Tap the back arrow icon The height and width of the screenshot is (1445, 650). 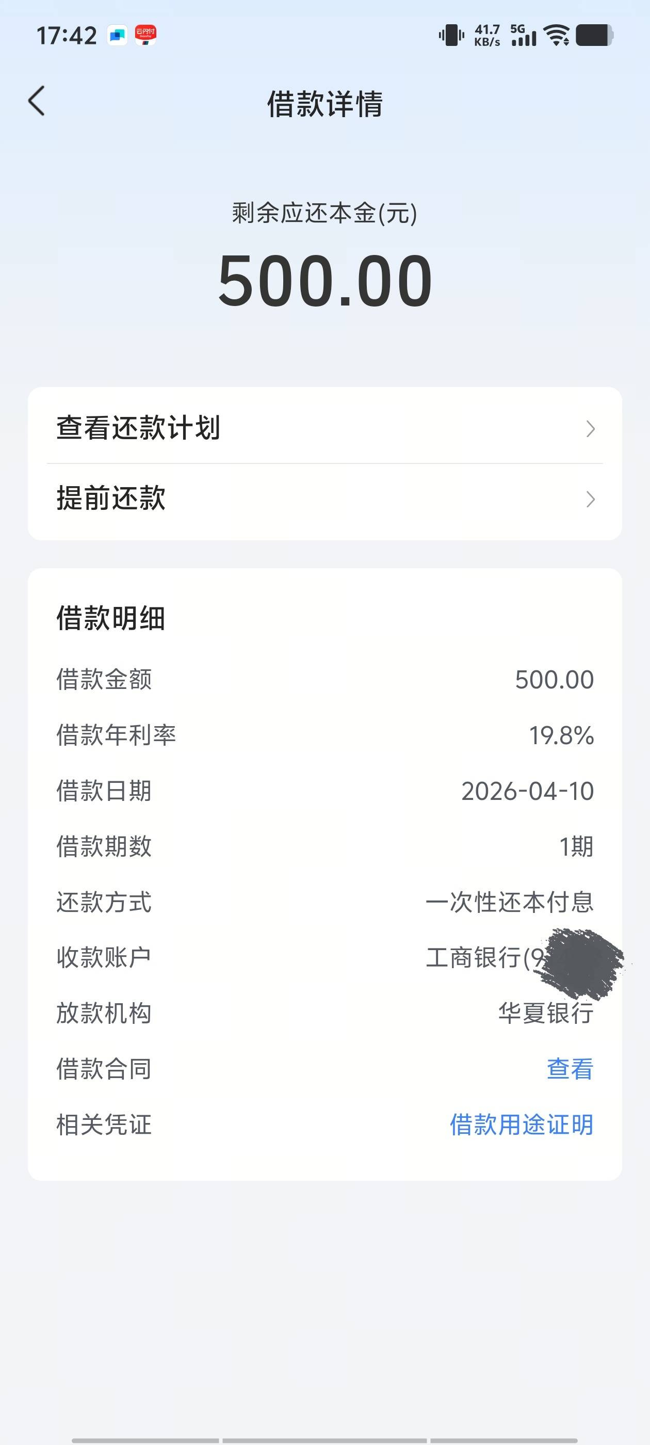pos(37,102)
